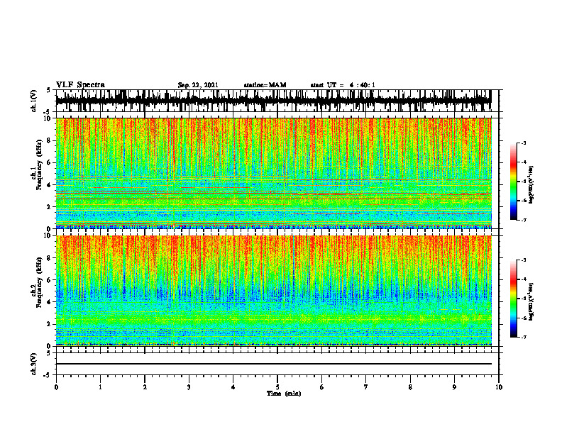Select the date label "Sep. 22, 2021"

[198, 85]
